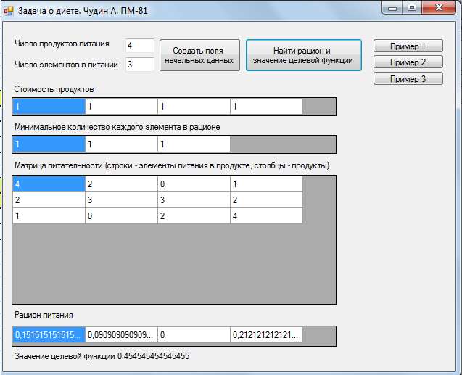Close the Задача о диете window
Screen dimensions: 462x375
[x=439, y=8]
